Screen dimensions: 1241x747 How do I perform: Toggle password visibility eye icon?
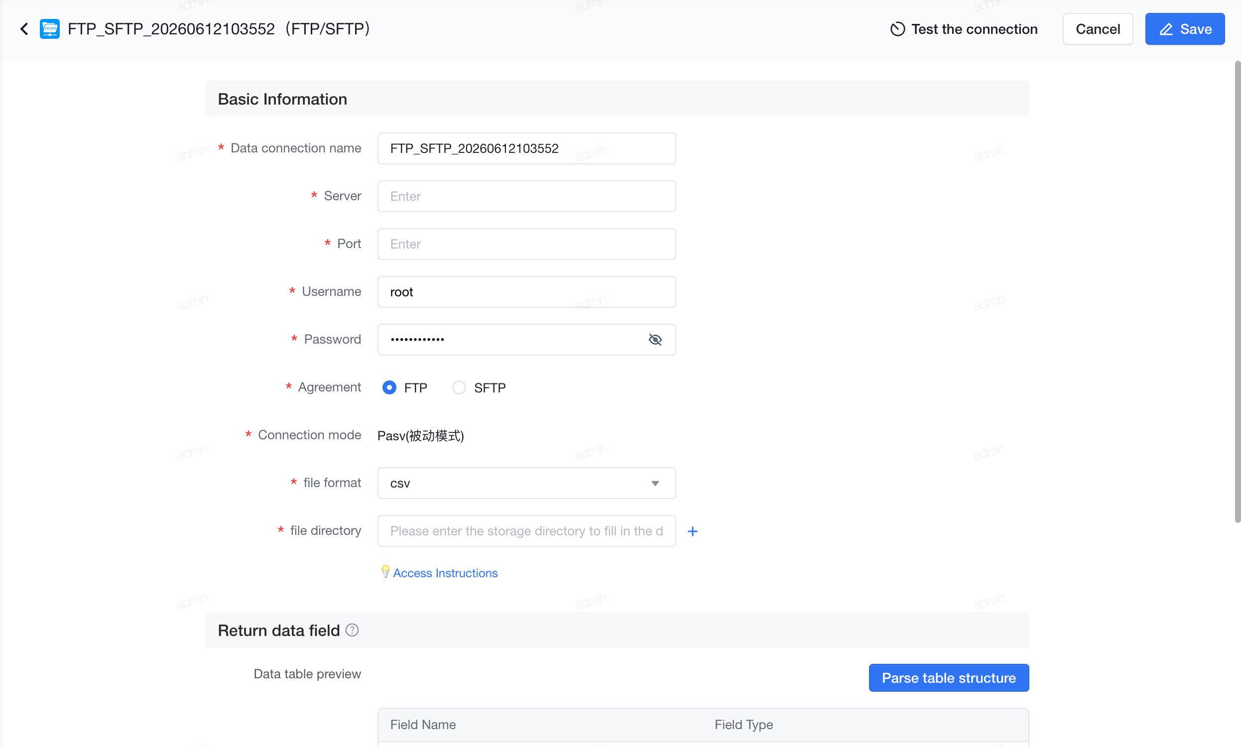pyautogui.click(x=655, y=339)
